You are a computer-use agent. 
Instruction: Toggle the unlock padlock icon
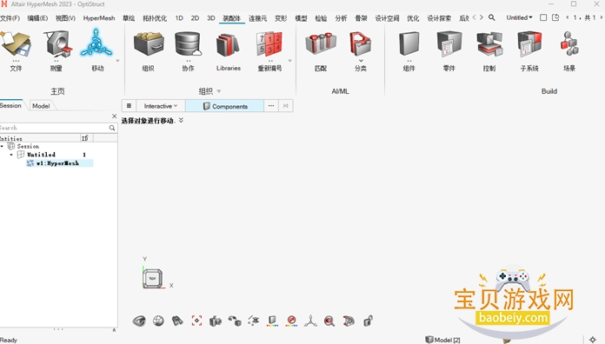coord(368,321)
